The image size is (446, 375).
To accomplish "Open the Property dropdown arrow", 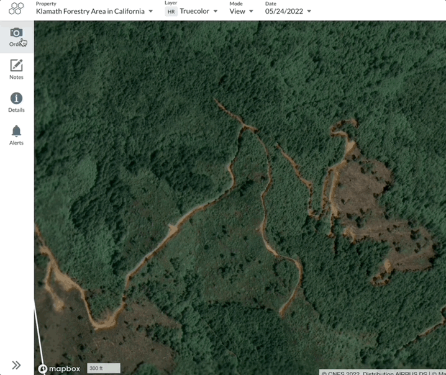I will 151,12.
